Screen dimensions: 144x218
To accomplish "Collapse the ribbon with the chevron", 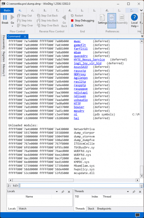I will (141, 11).
